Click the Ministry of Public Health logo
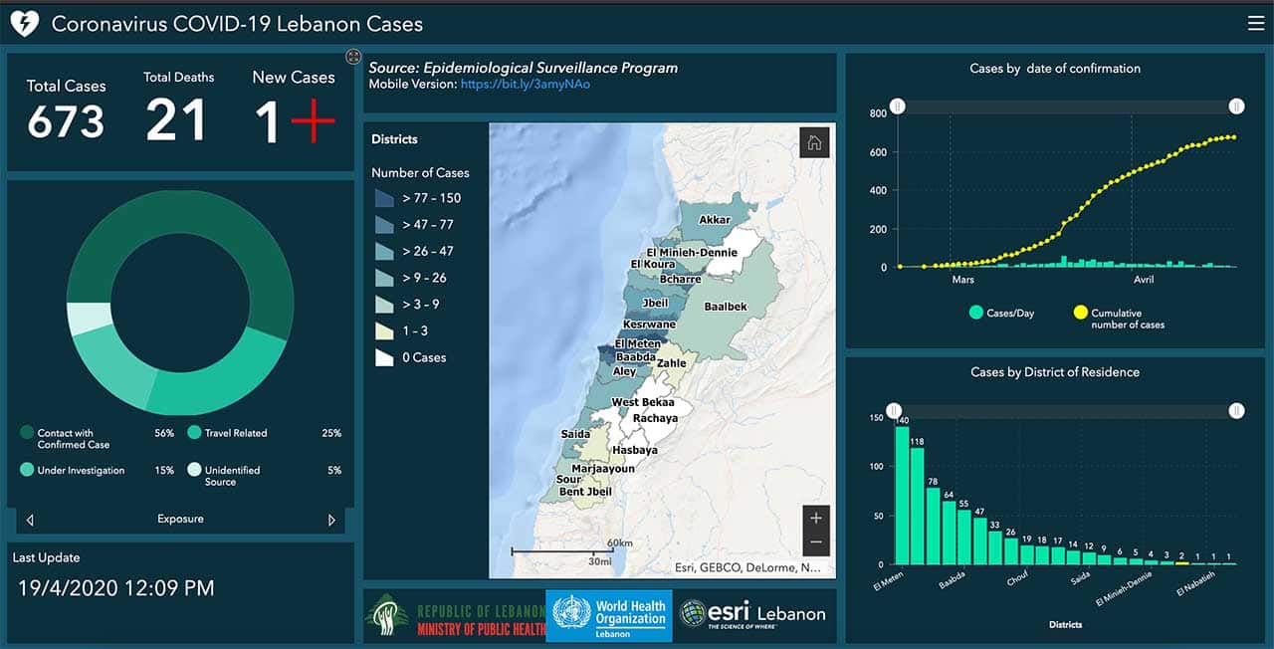Image resolution: width=1274 pixels, height=649 pixels. (455, 614)
